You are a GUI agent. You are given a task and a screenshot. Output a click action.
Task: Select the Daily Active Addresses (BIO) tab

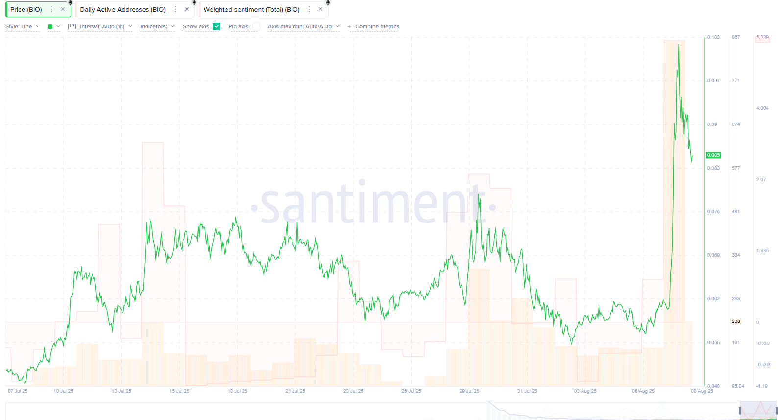point(122,9)
